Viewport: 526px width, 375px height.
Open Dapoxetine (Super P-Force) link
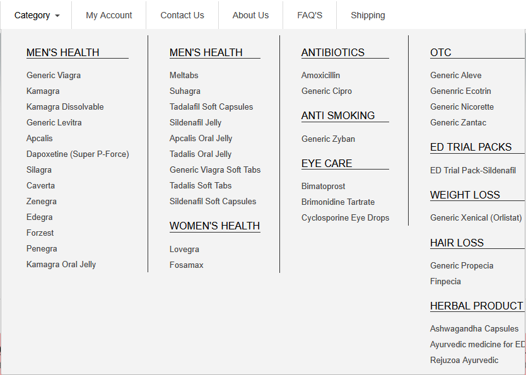[78, 154]
